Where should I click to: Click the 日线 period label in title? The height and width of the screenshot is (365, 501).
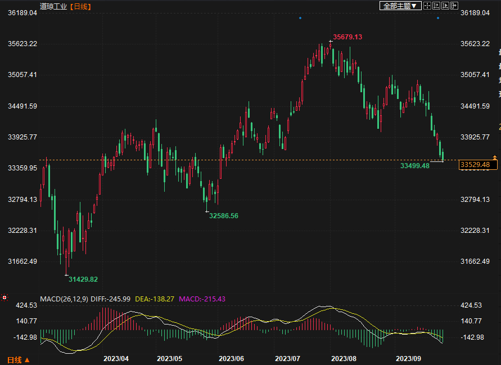(80, 6)
